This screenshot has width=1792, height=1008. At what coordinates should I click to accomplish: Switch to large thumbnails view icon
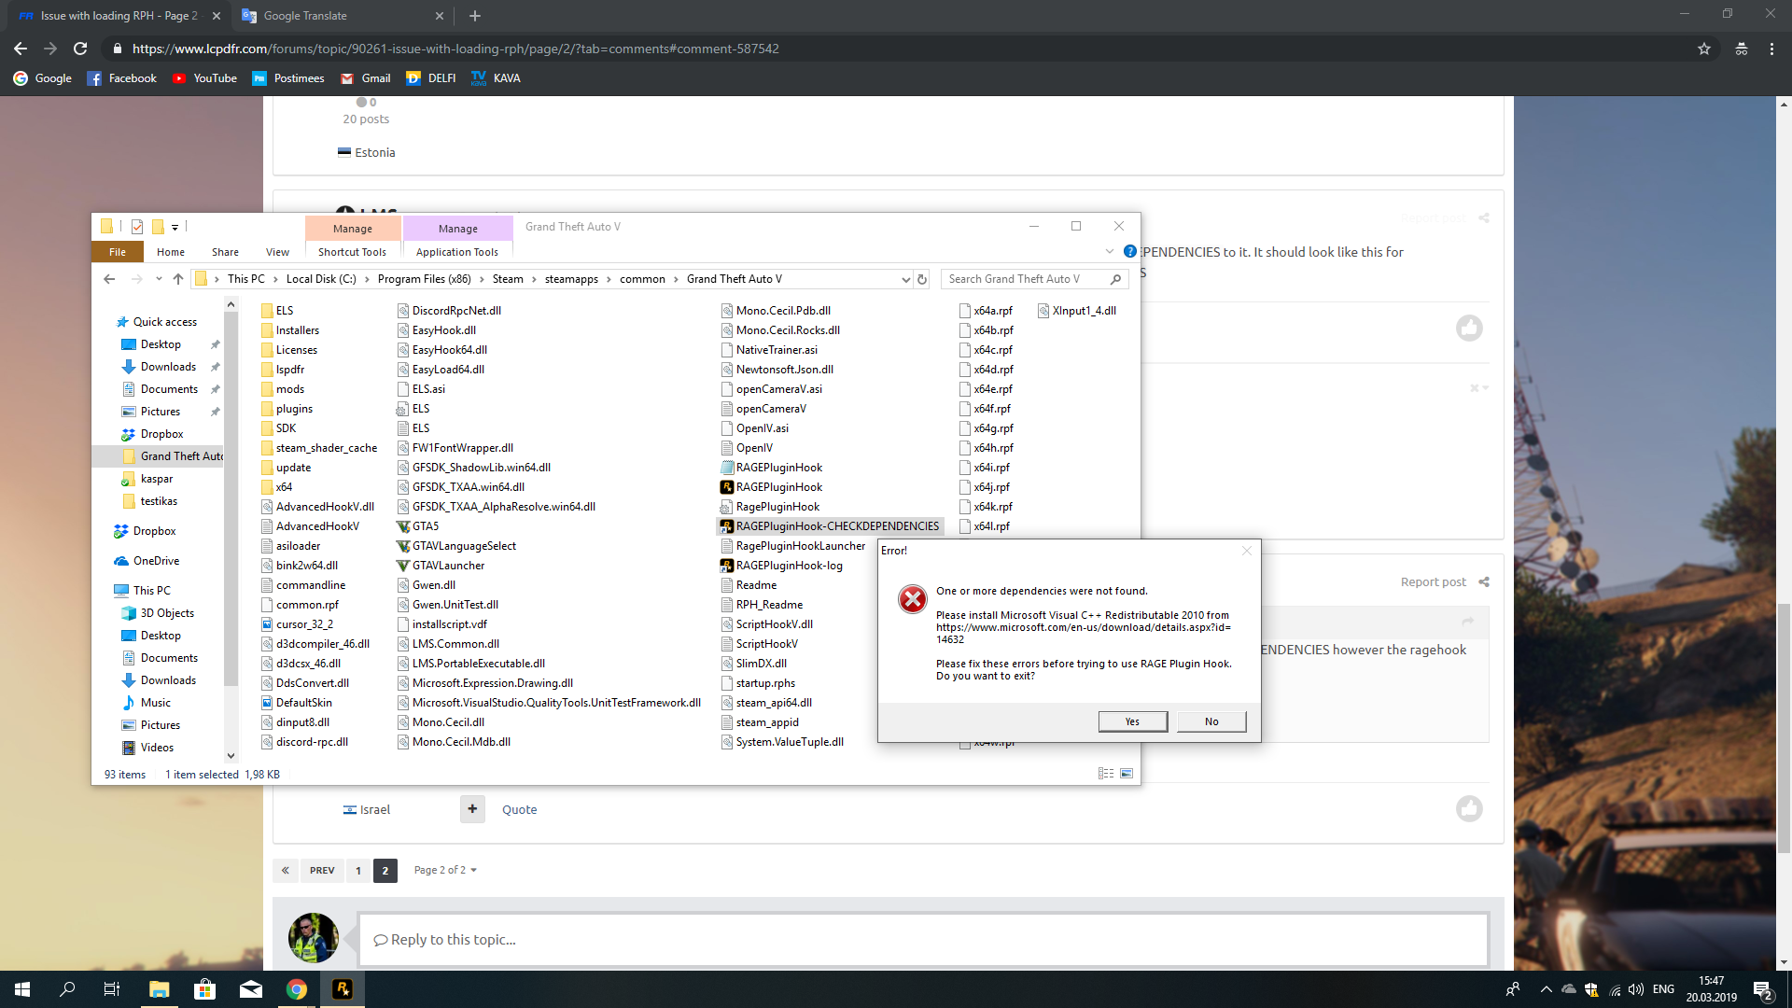(x=1127, y=774)
